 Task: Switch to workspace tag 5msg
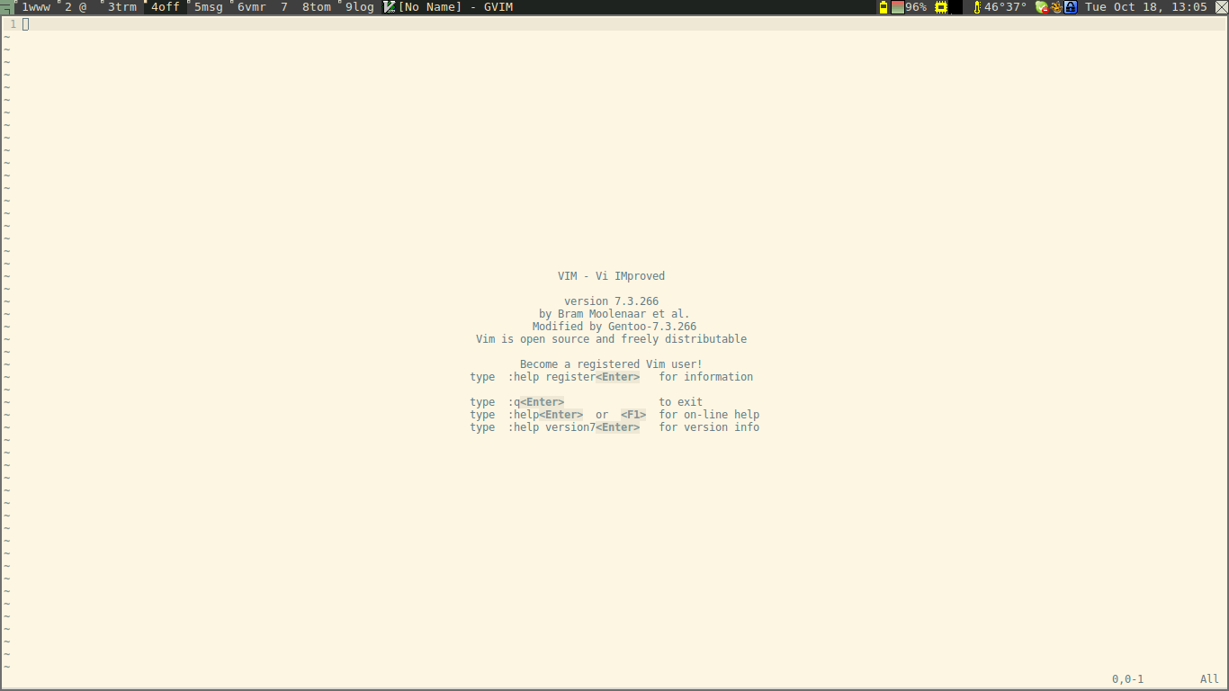tap(208, 7)
